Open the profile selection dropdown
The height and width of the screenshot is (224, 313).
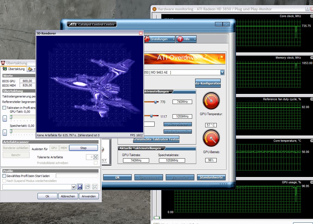(73, 187)
